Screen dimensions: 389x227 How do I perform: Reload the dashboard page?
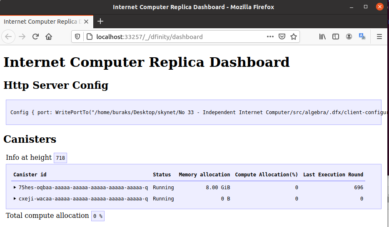pyautogui.click(x=35, y=37)
